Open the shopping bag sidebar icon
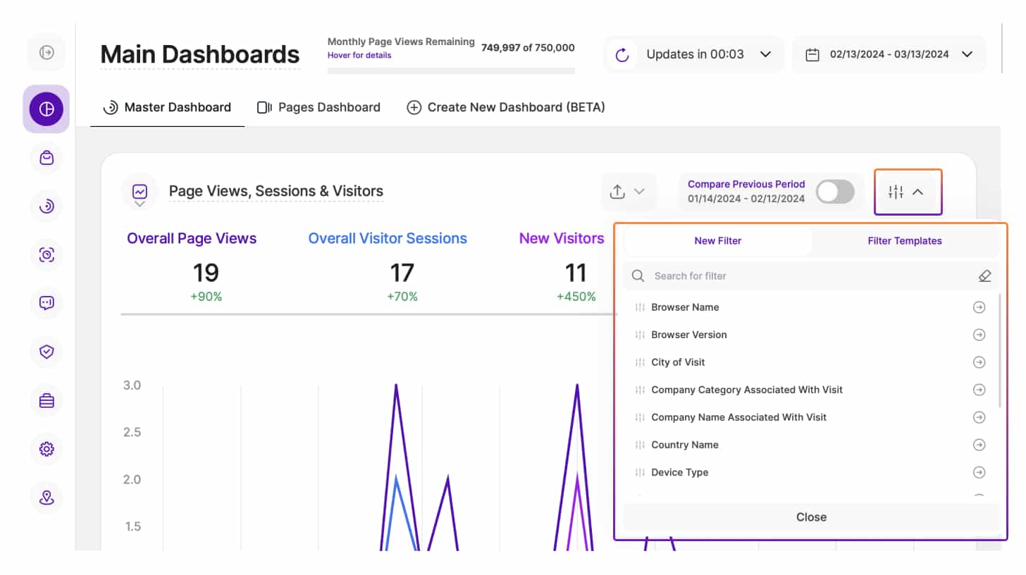1026x575 pixels. tap(47, 158)
